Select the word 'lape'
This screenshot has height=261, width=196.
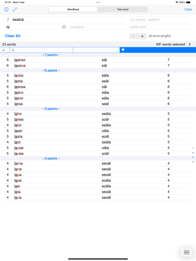point(18,180)
